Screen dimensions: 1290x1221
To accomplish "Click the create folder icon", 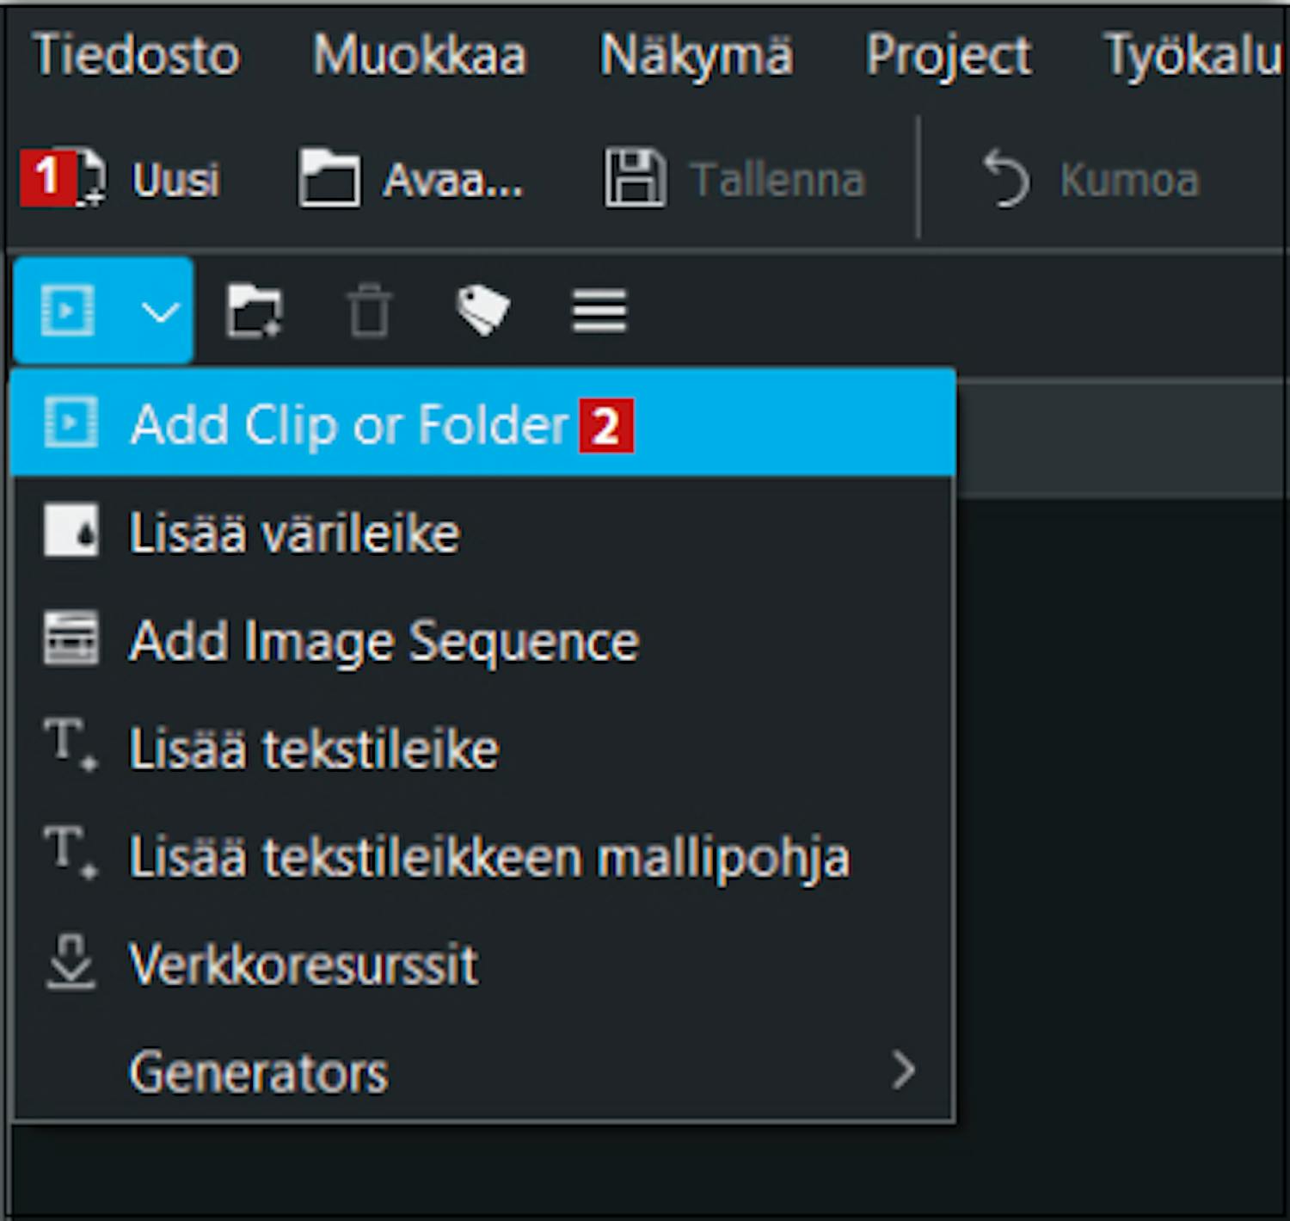I will tap(254, 311).
